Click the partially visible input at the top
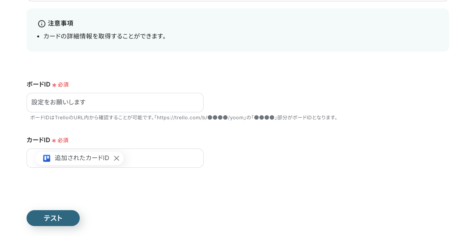Screen dimensions: 457x236 point(238,1)
